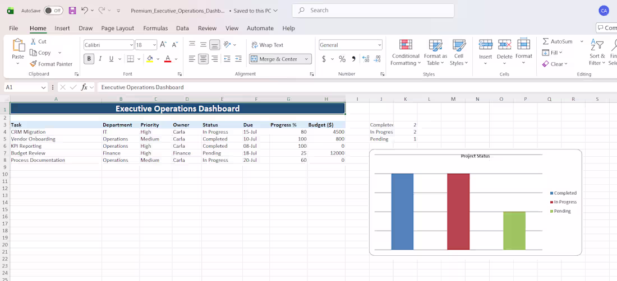
Task: Click Decrease Decimal icon
Action: coord(377,59)
